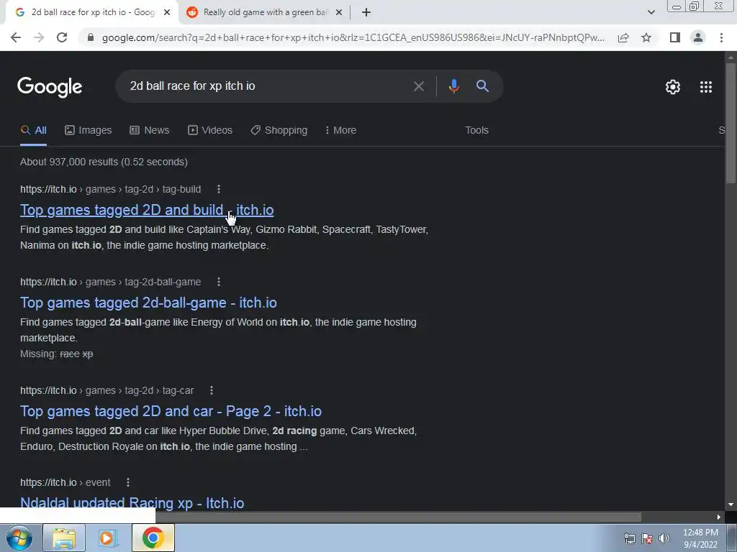Go to the Google homepage via logo
The width and height of the screenshot is (737, 552).
tap(50, 87)
